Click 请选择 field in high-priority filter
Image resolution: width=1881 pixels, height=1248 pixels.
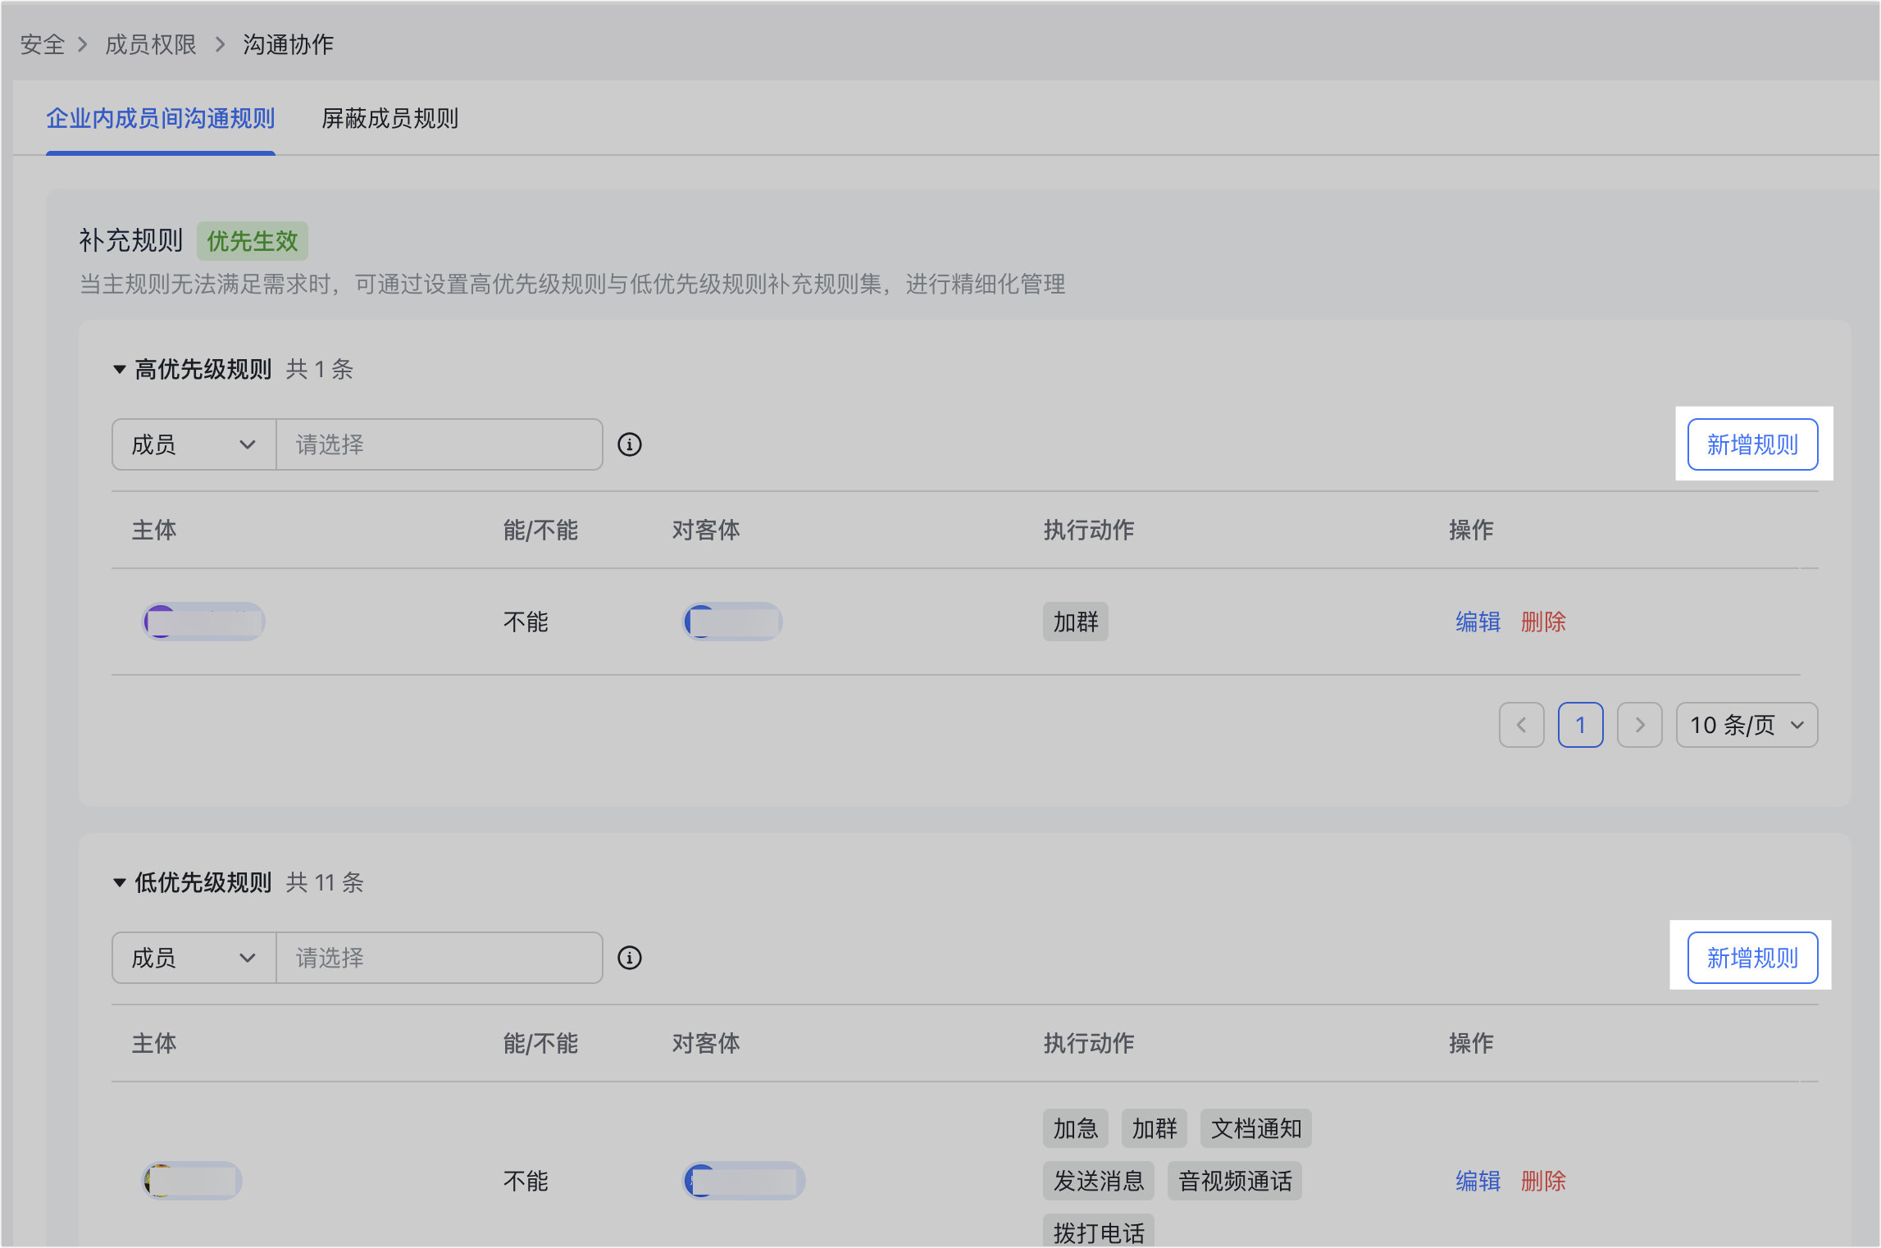coord(440,444)
